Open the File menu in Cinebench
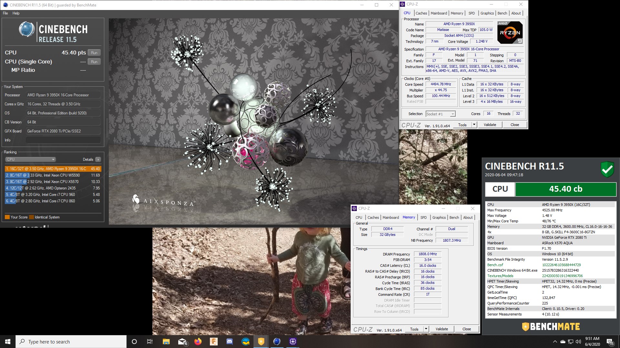 [5, 13]
